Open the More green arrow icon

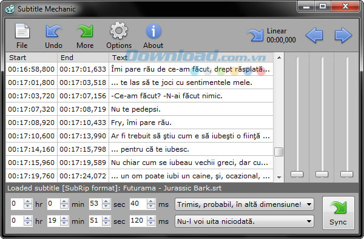click(x=86, y=32)
